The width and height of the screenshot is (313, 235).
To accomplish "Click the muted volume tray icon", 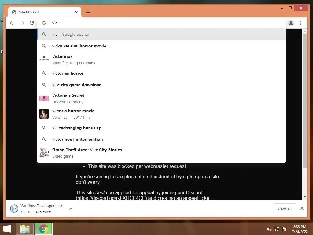I will tap(269, 229).
